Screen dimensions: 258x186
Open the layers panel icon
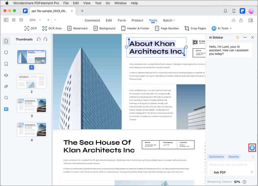point(6,75)
